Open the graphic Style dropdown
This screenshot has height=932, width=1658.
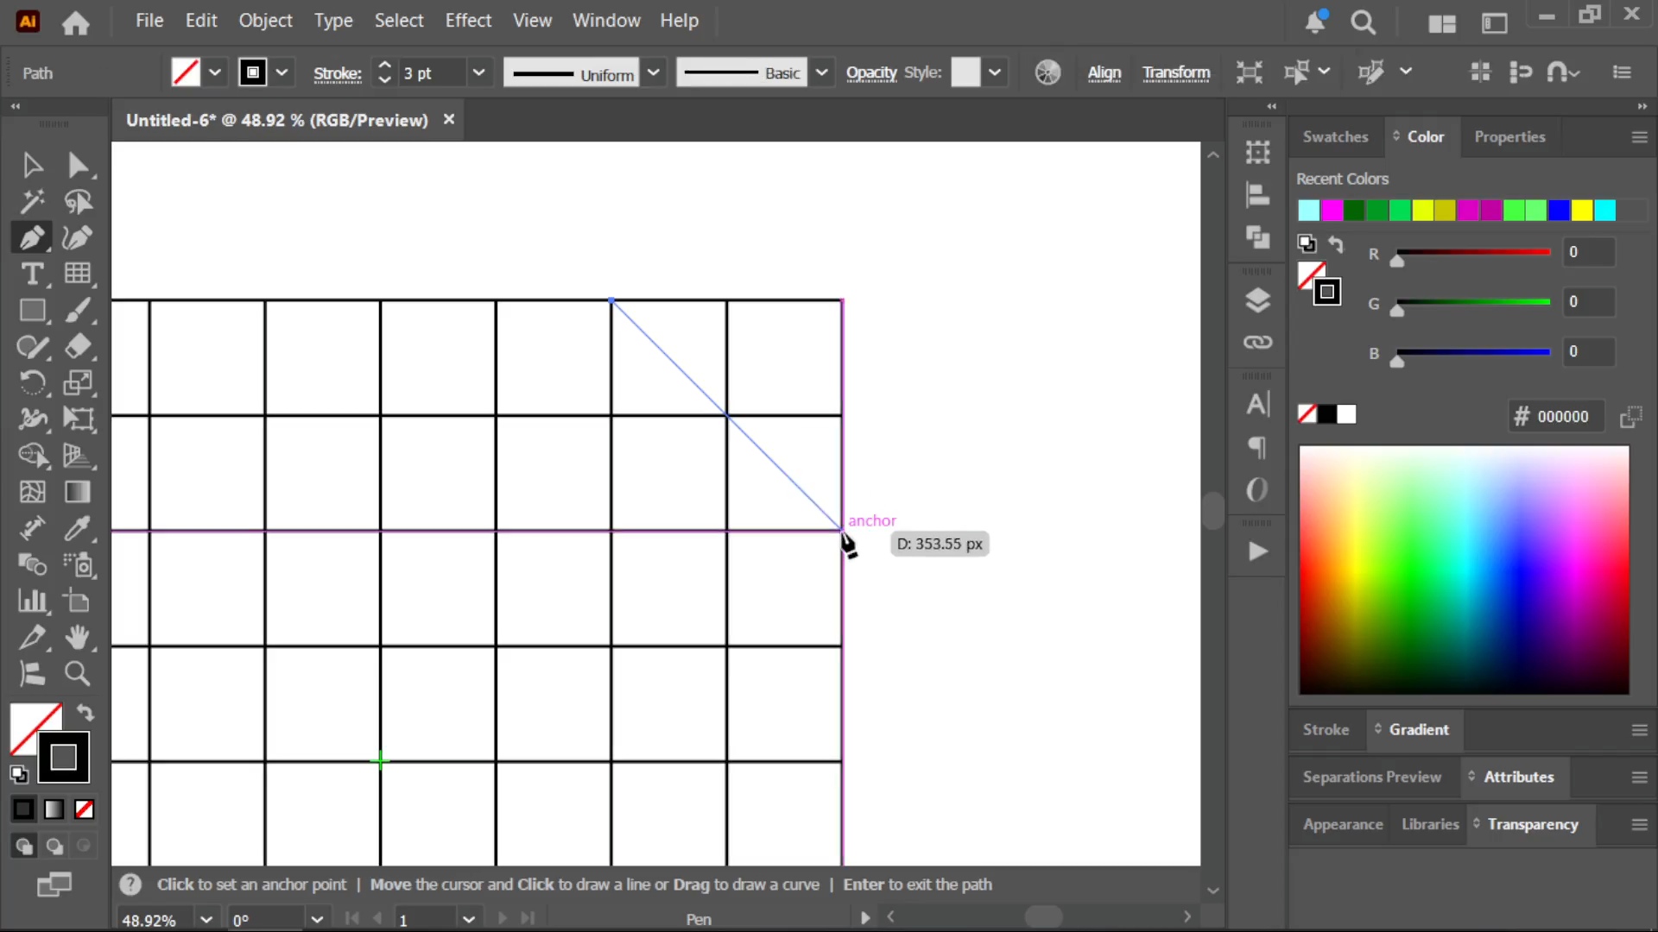click(995, 72)
